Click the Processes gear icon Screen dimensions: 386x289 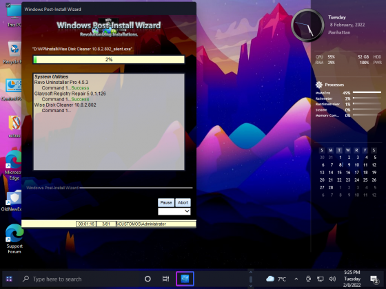(x=319, y=85)
